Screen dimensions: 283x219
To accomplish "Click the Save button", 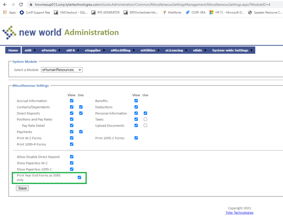I will [22, 188].
